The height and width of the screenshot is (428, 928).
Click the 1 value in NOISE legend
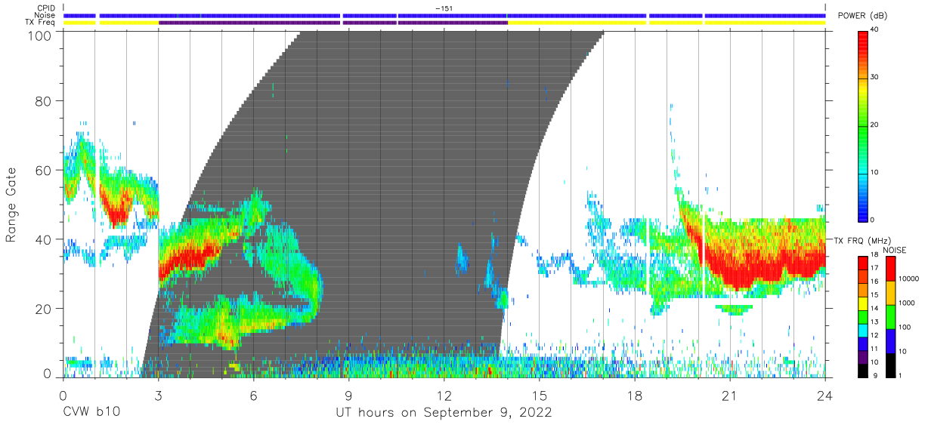pyautogui.click(x=899, y=376)
